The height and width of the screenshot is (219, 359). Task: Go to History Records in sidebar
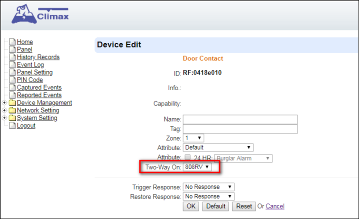coord(38,57)
